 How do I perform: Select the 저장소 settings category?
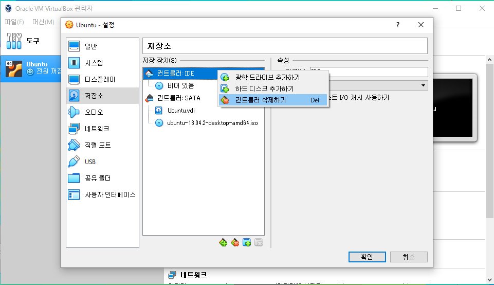click(102, 96)
